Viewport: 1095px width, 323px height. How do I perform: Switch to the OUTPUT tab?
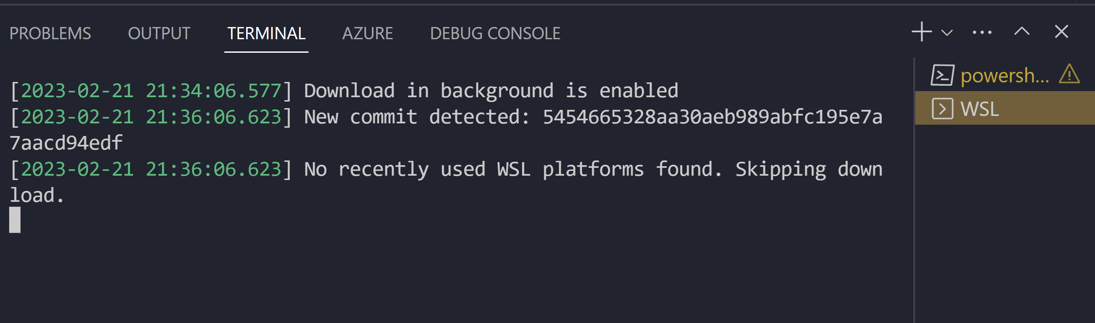[x=159, y=33]
